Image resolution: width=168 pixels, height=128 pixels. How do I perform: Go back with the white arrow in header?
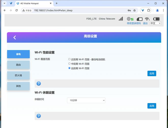click(x=15, y=38)
